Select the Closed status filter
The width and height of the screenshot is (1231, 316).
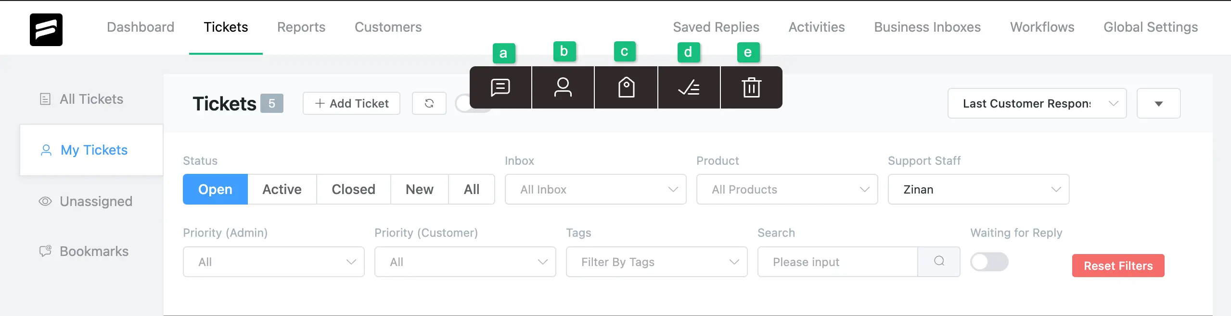(x=353, y=189)
